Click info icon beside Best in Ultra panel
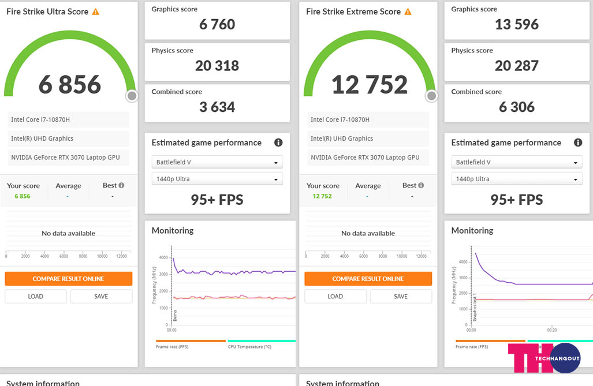593x386 pixels. (x=121, y=185)
